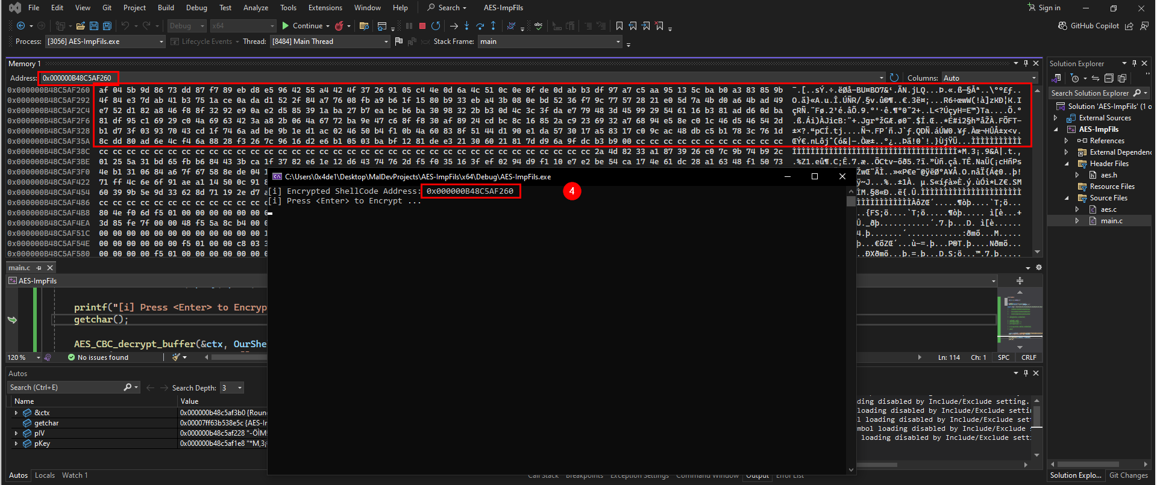
Task: Click the Hot Reload flame icon
Action: tap(339, 26)
